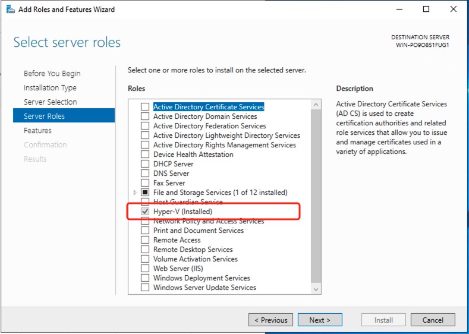This screenshot has width=469, height=334.
Task: Check Device Health Attestation checkbox
Action: pos(145,155)
